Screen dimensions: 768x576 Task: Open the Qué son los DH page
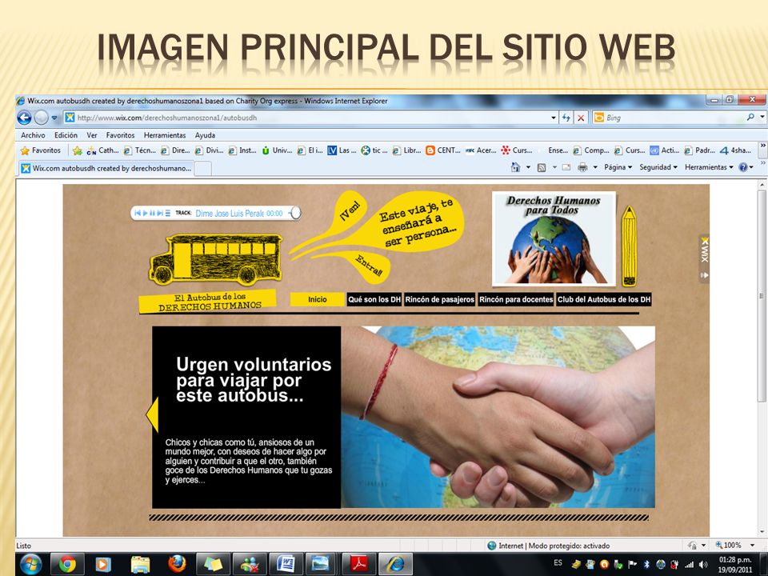(x=374, y=299)
